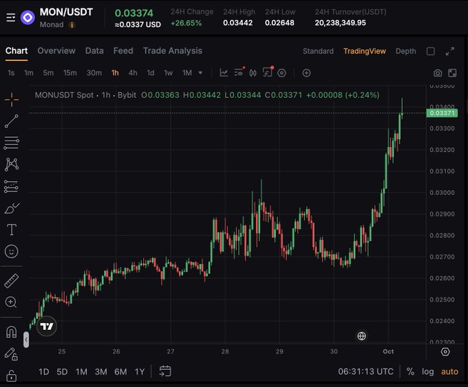Click the TradingView logo badge
The height and width of the screenshot is (387, 468).
[47, 326]
